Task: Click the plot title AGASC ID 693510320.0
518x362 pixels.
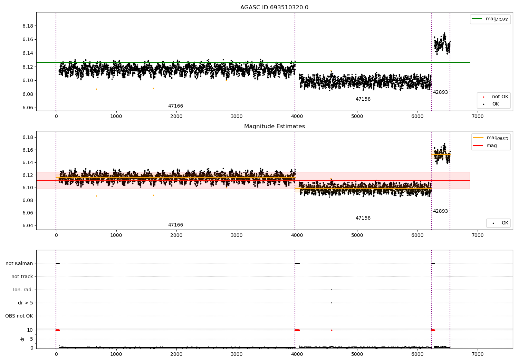Action: (x=274, y=8)
